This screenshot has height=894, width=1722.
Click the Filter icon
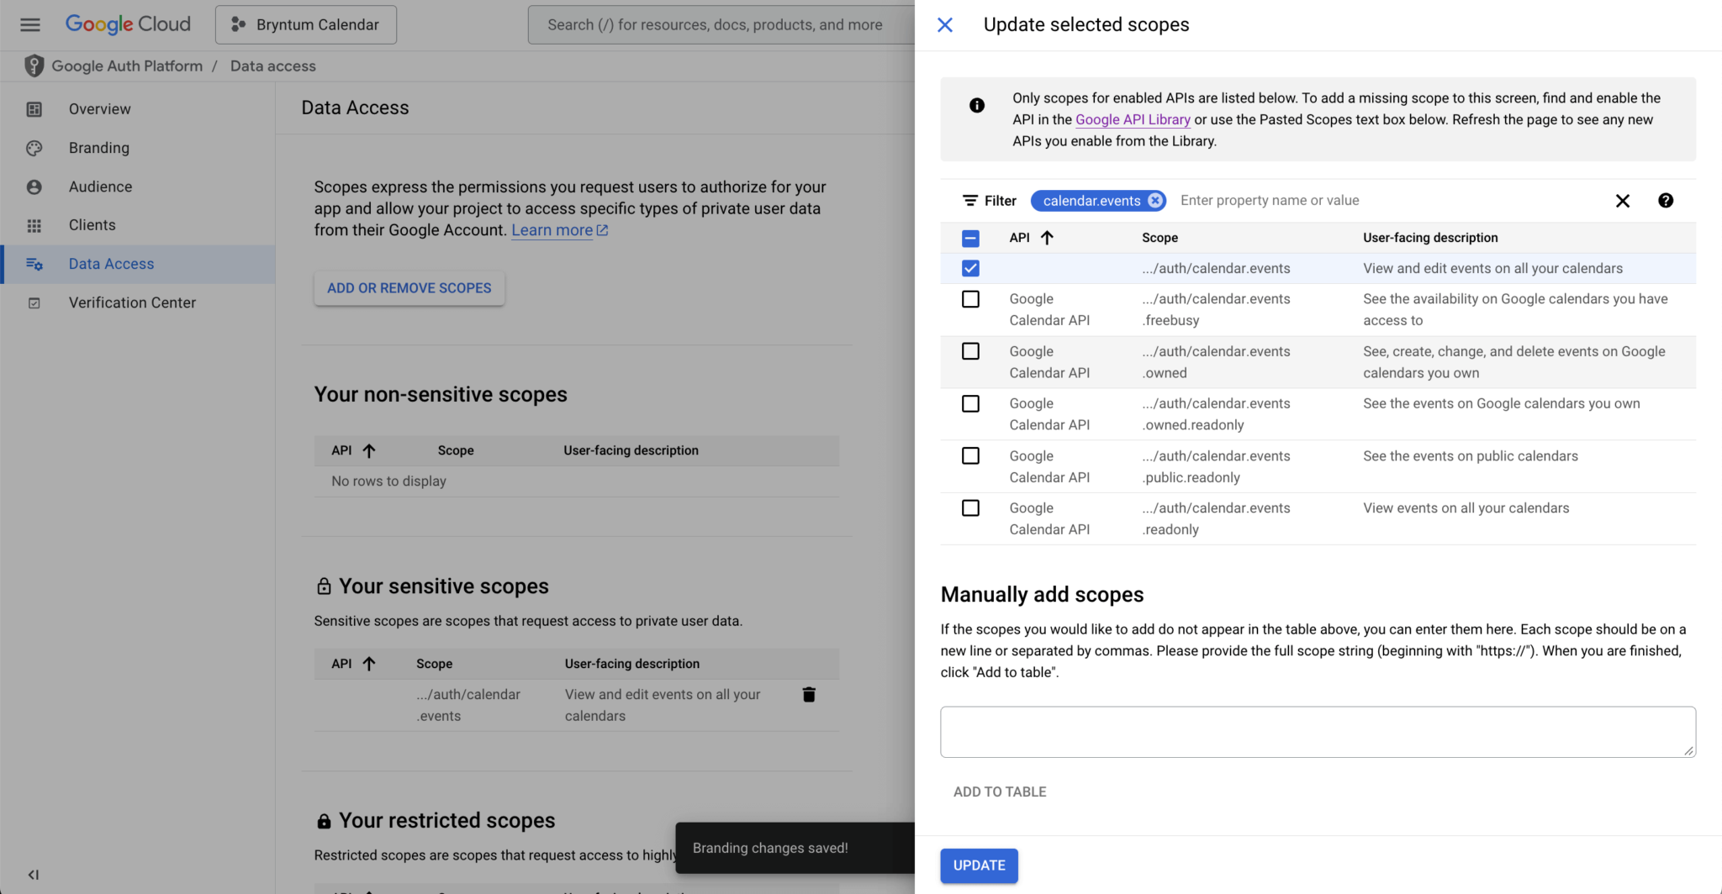click(970, 201)
